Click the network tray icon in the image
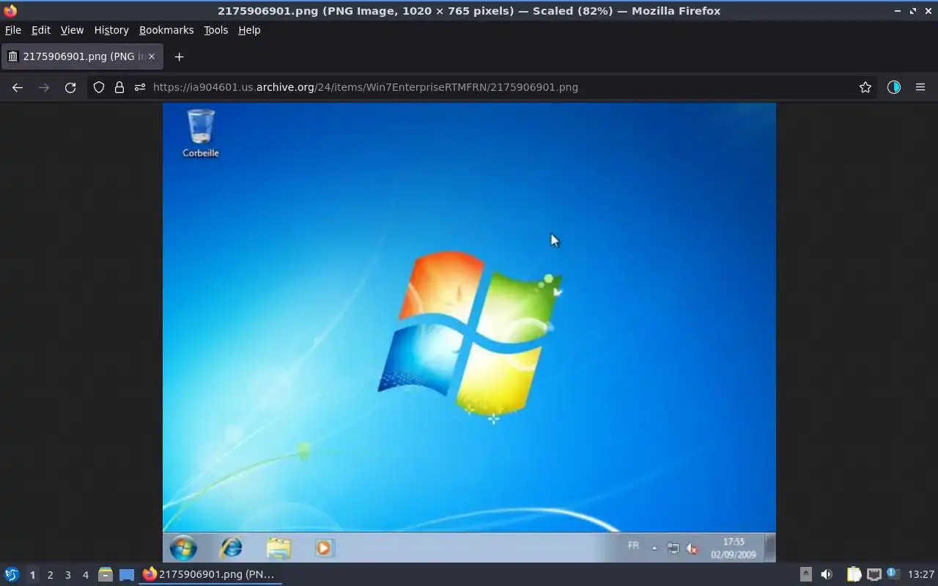 pyautogui.click(x=673, y=548)
